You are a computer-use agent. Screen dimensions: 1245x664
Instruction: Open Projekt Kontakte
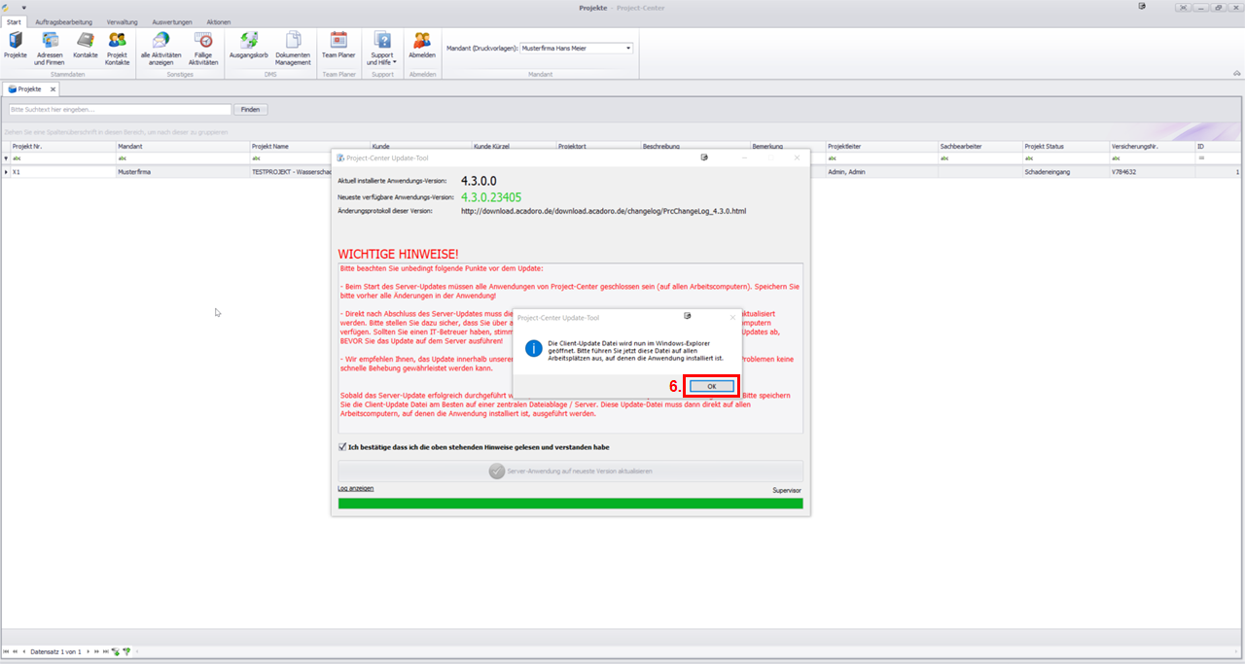(x=117, y=47)
